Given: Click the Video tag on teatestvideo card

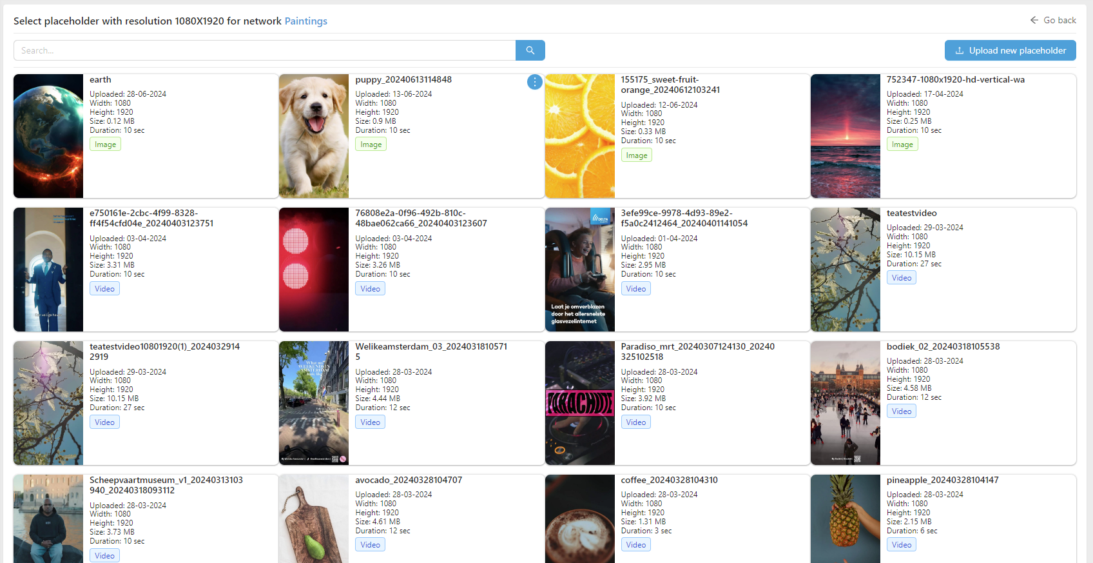Looking at the screenshot, I should [x=901, y=278].
